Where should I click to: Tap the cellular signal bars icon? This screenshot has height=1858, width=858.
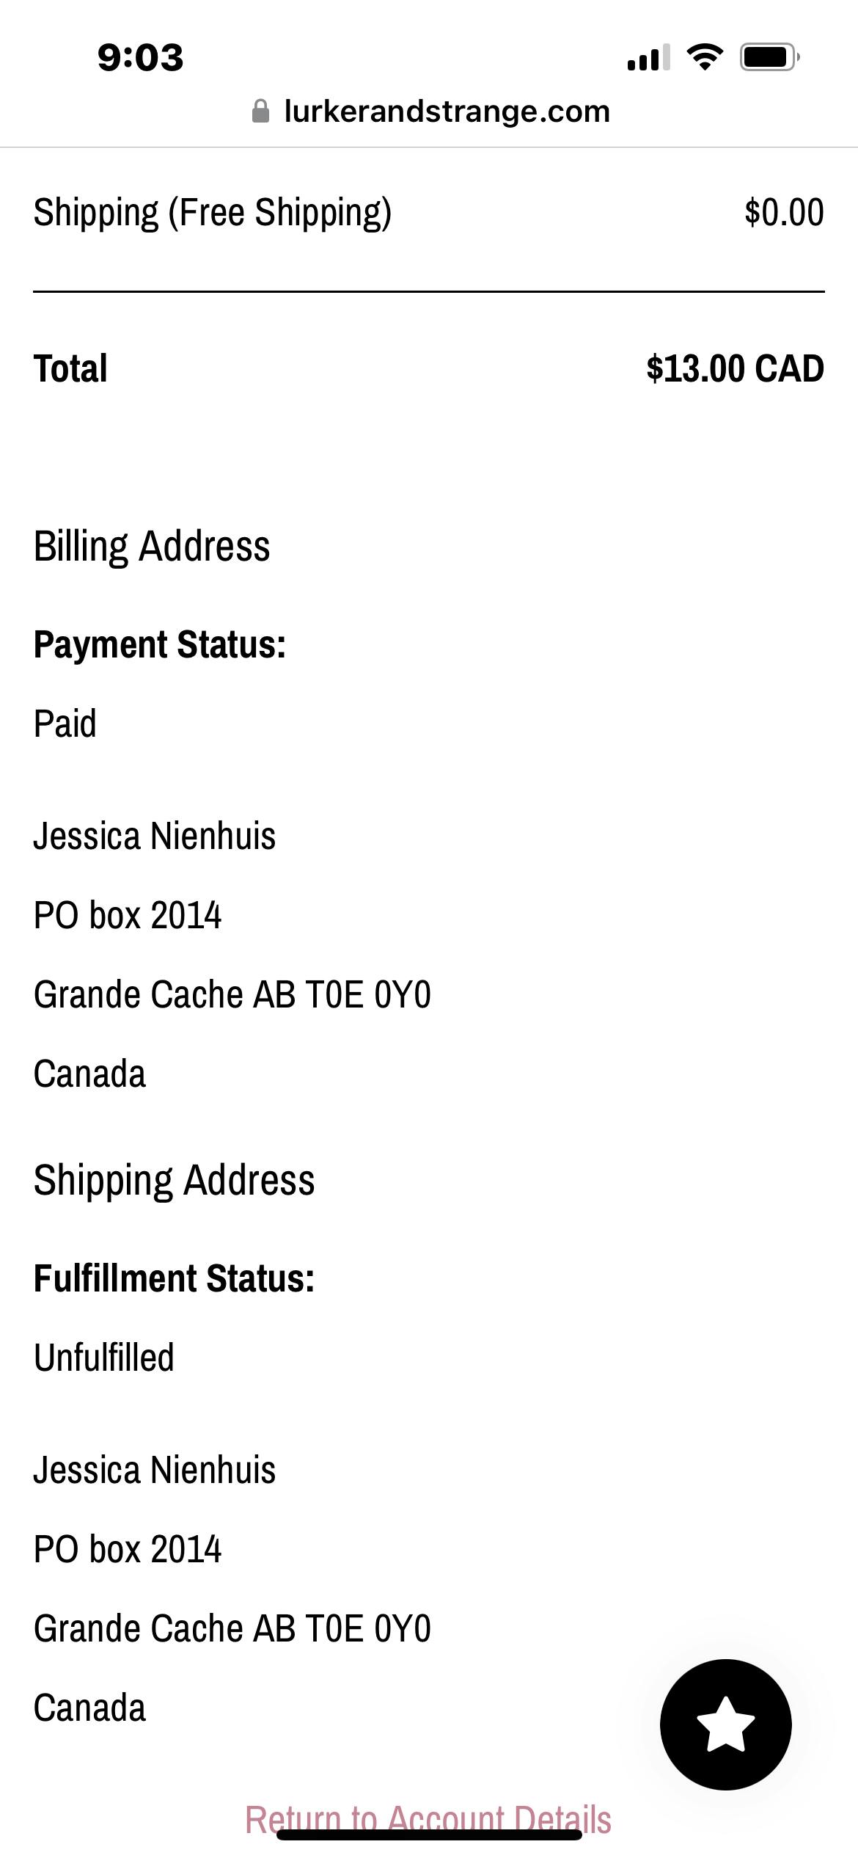[x=648, y=57]
